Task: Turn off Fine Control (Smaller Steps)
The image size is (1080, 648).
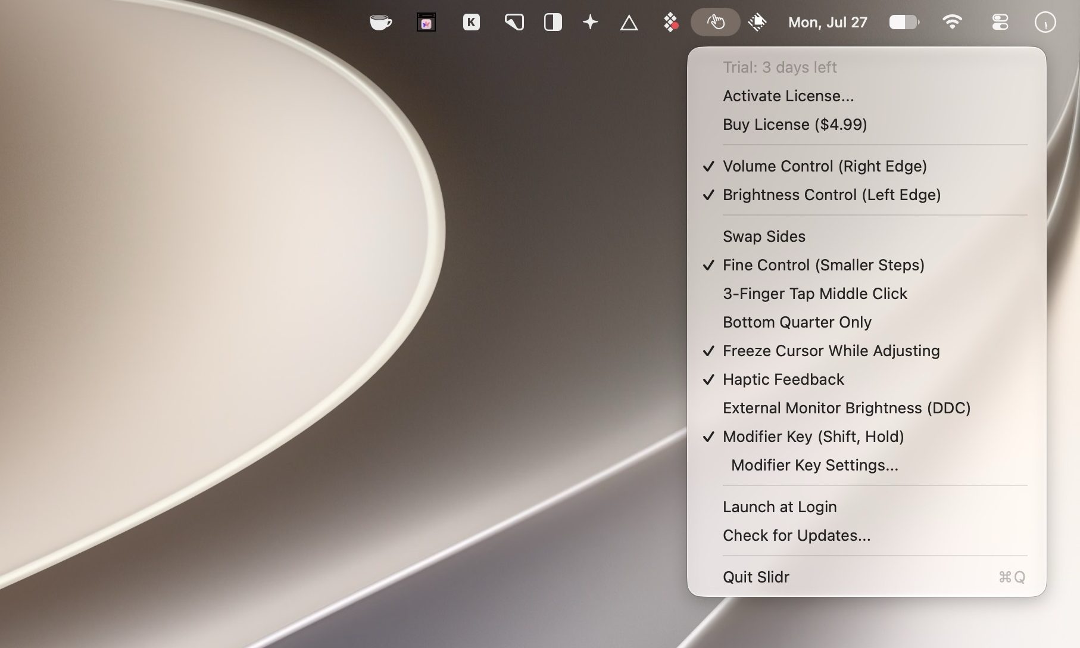Action: pyautogui.click(x=866, y=265)
